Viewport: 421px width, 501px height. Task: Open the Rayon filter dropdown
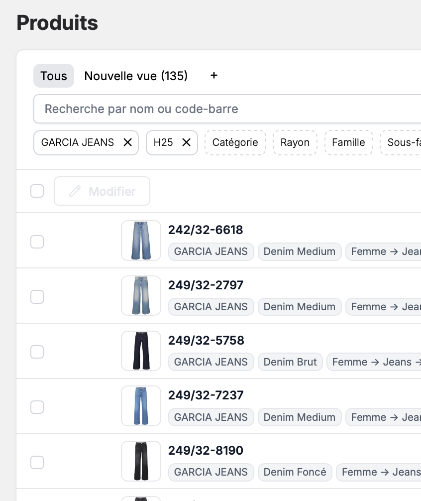click(295, 142)
